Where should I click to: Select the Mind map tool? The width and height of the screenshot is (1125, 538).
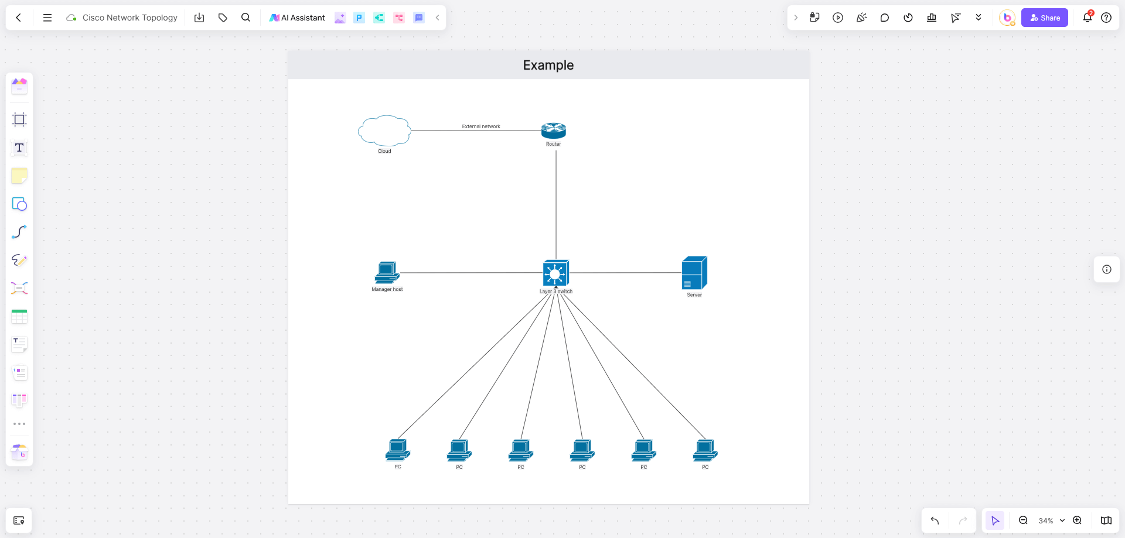coord(19,288)
